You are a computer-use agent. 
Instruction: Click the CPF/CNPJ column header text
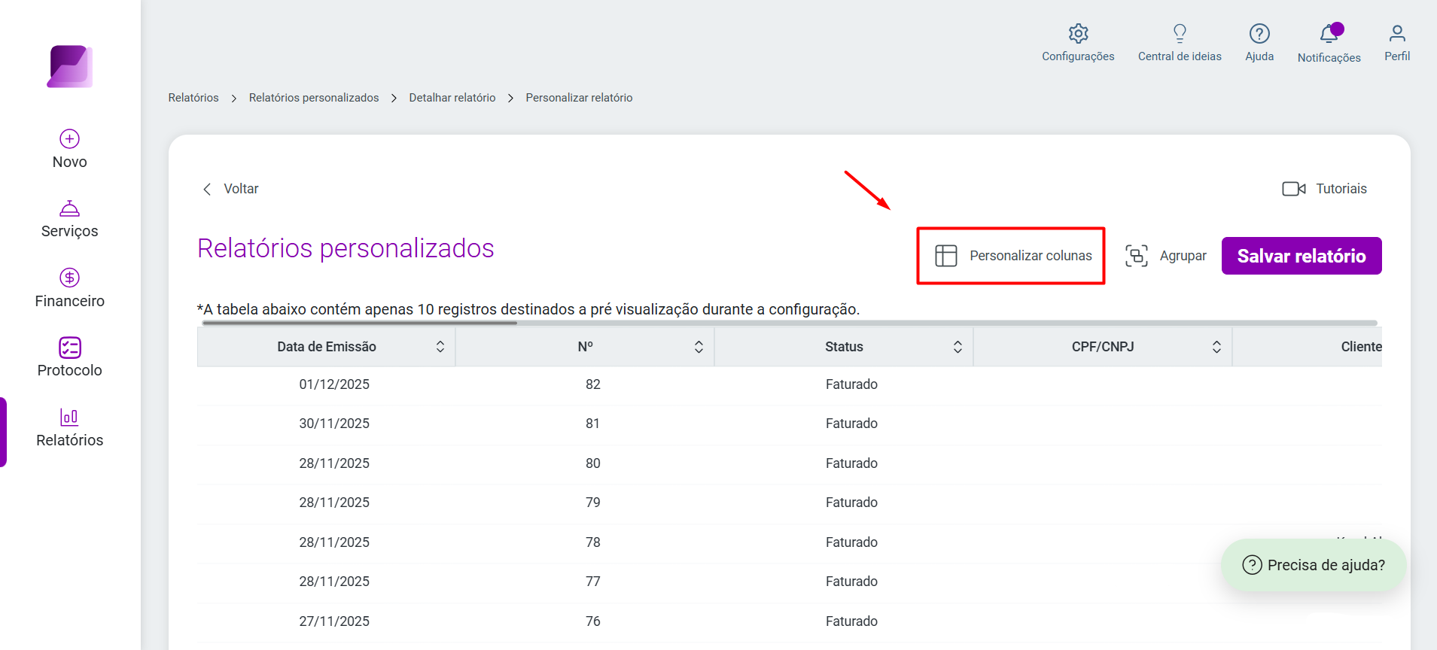click(x=1103, y=347)
